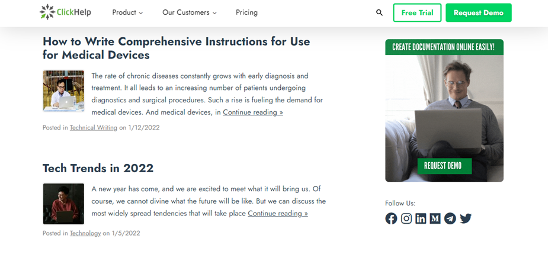Click the Twitter bird icon
Image resolution: width=548 pixels, height=261 pixels.
[466, 218]
